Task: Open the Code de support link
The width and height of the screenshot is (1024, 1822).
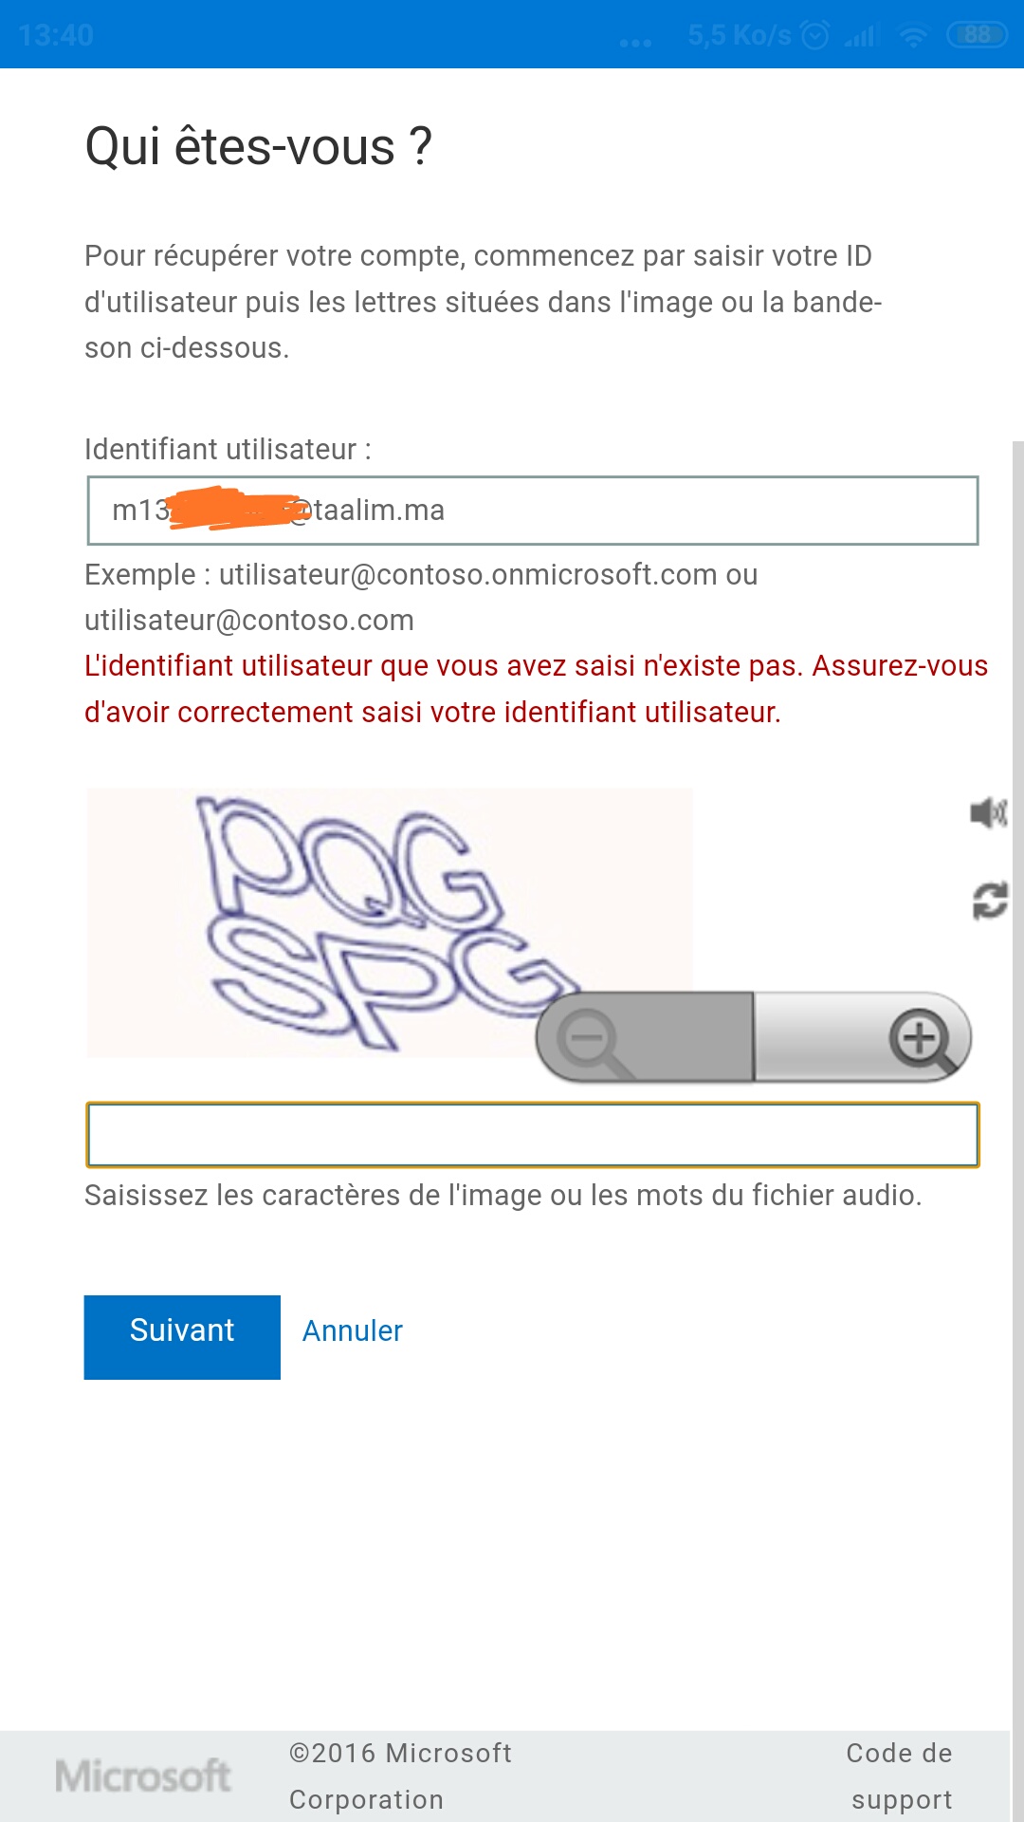Action: click(901, 1776)
